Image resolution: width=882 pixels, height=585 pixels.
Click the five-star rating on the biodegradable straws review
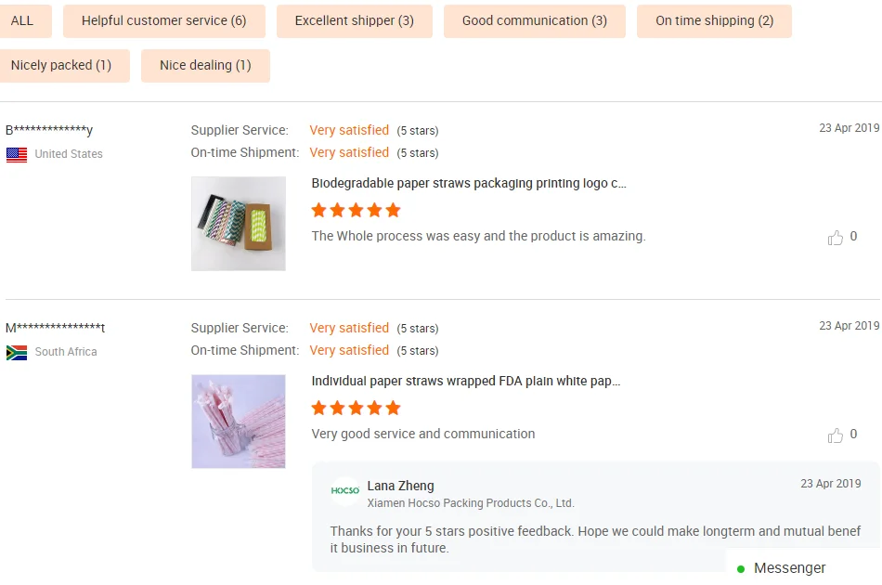tap(356, 210)
